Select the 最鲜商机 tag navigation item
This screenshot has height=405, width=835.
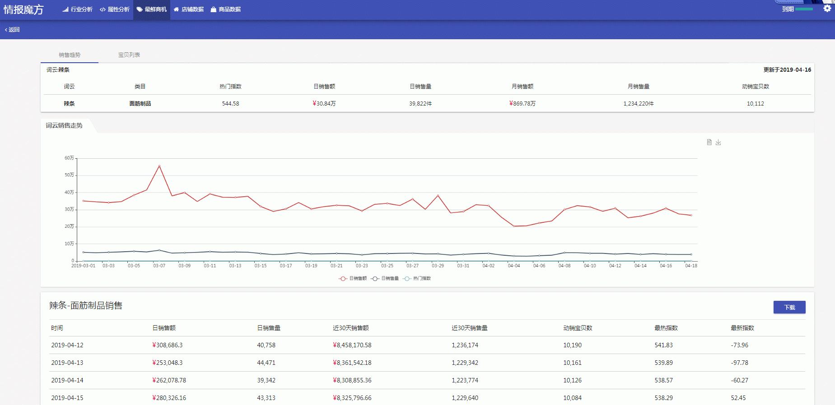152,9
